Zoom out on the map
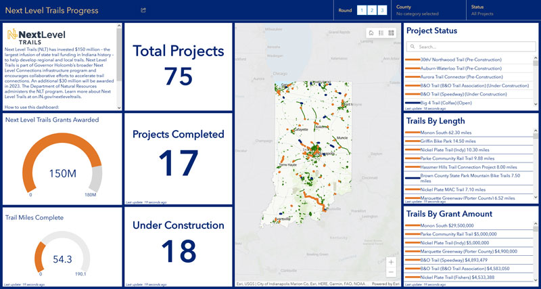 click(391, 273)
